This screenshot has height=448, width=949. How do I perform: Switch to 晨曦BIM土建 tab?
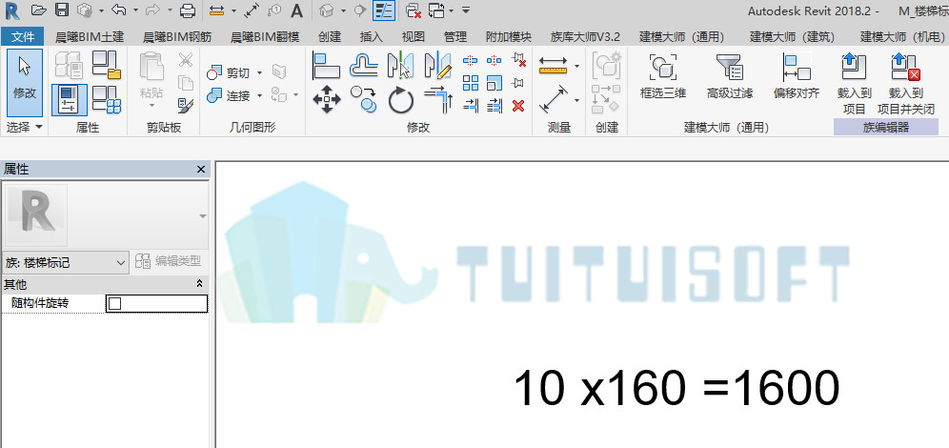point(90,36)
